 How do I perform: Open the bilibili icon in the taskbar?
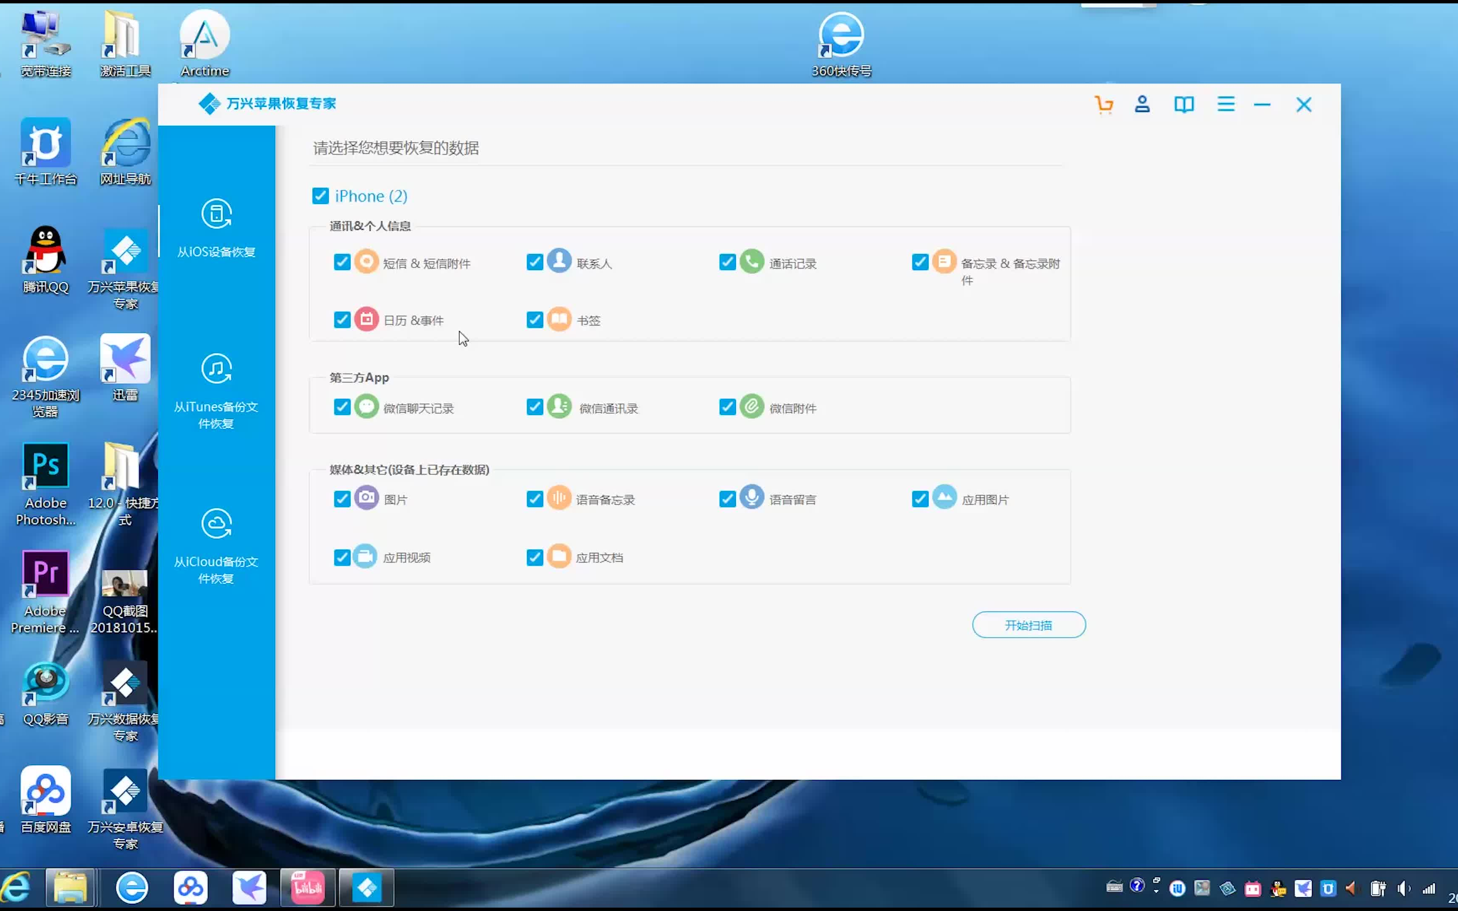308,887
